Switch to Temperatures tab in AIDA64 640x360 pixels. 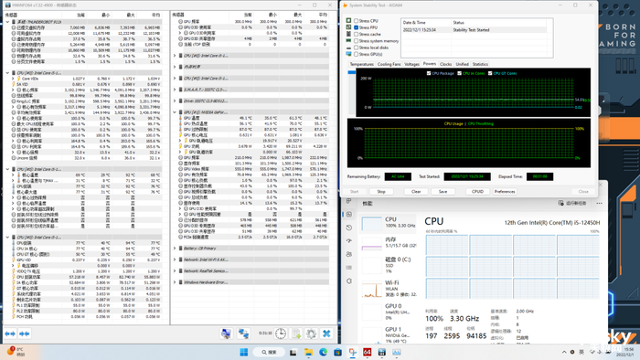pos(362,64)
